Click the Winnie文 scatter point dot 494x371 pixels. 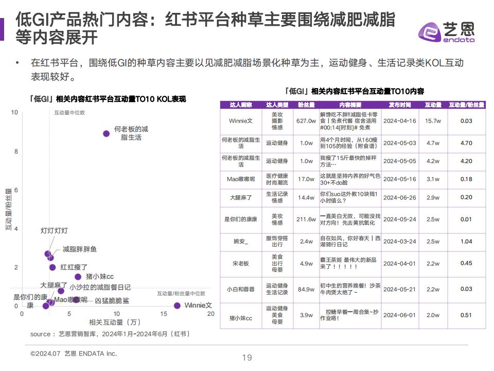point(177,306)
